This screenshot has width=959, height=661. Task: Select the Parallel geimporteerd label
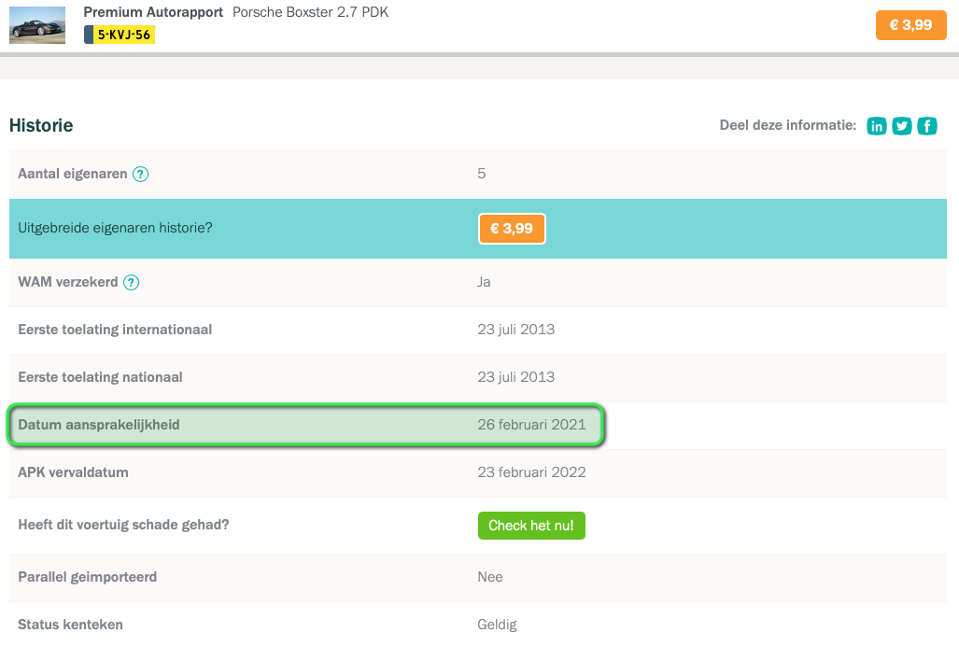(x=88, y=577)
